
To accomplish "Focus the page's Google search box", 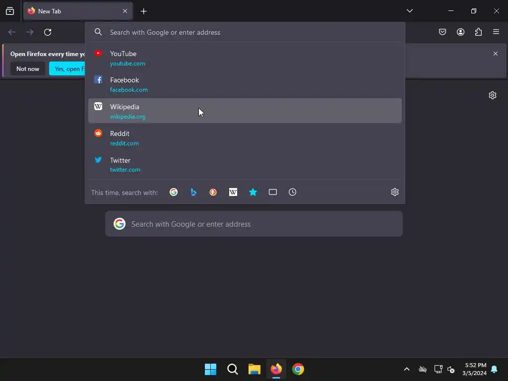I will point(254,224).
